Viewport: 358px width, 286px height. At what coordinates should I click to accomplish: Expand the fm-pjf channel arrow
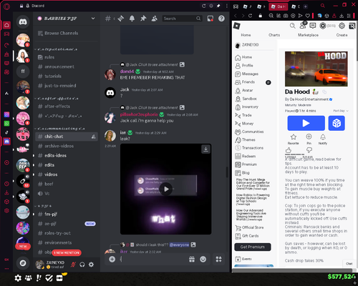pos(34,214)
